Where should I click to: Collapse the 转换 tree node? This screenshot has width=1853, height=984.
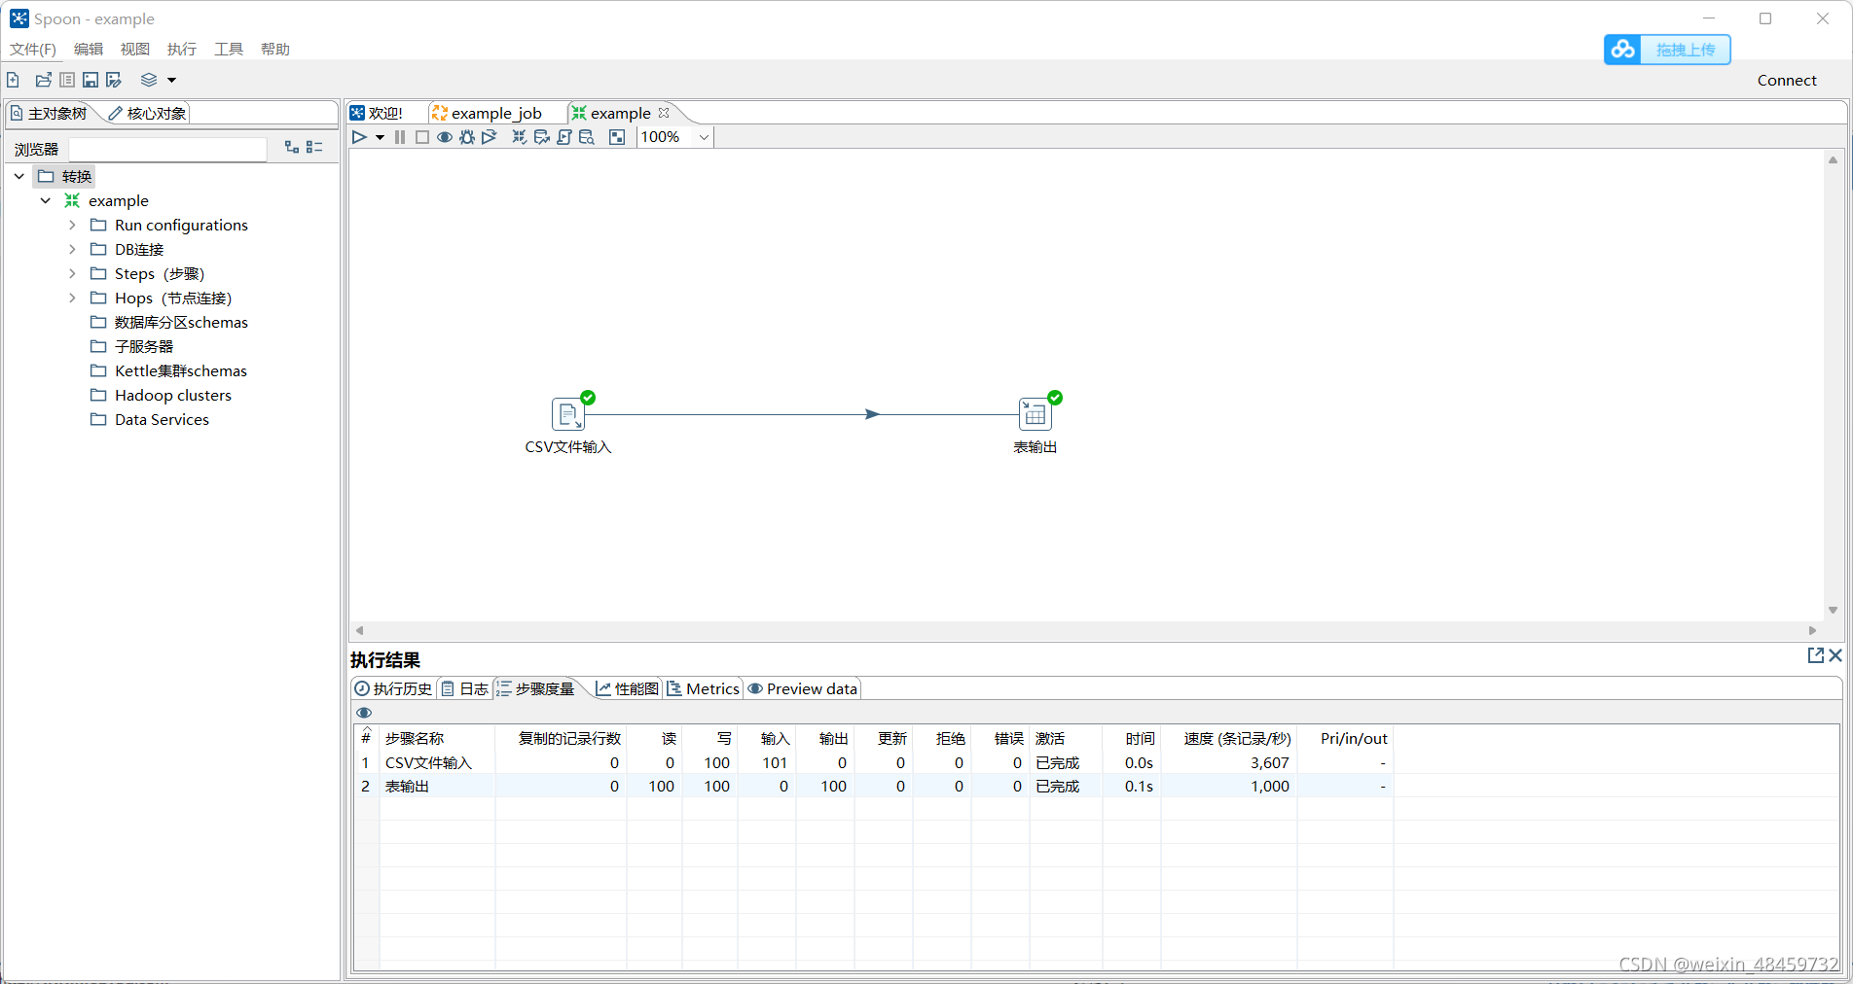[19, 176]
